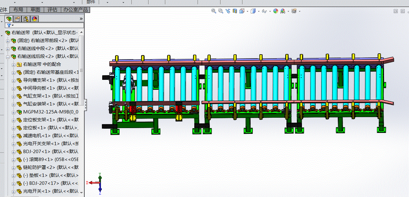Click the Previous View icon

[228, 11]
